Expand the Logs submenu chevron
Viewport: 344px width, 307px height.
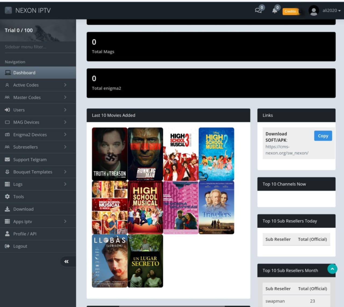pyautogui.click(x=65, y=184)
